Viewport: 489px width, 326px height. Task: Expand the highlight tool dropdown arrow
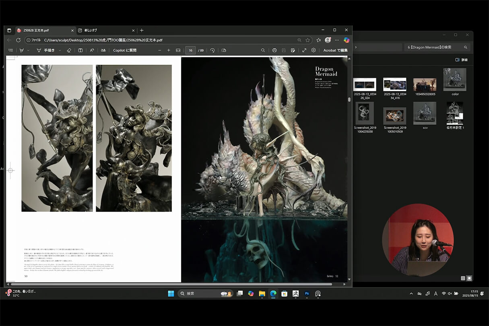click(x=28, y=50)
